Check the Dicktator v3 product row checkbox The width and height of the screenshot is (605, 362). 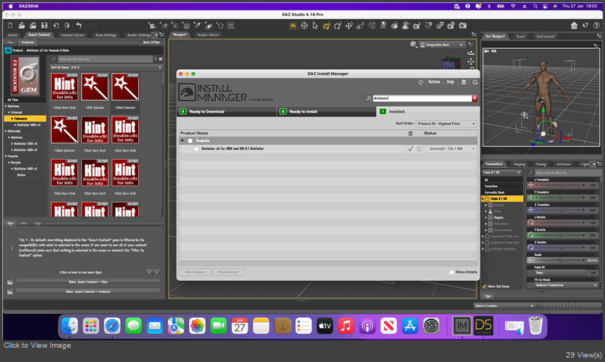tap(197, 149)
